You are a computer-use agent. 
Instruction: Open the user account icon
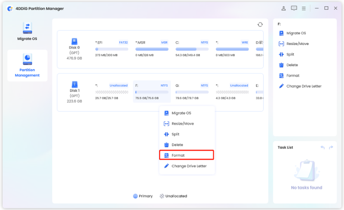[x=283, y=8]
